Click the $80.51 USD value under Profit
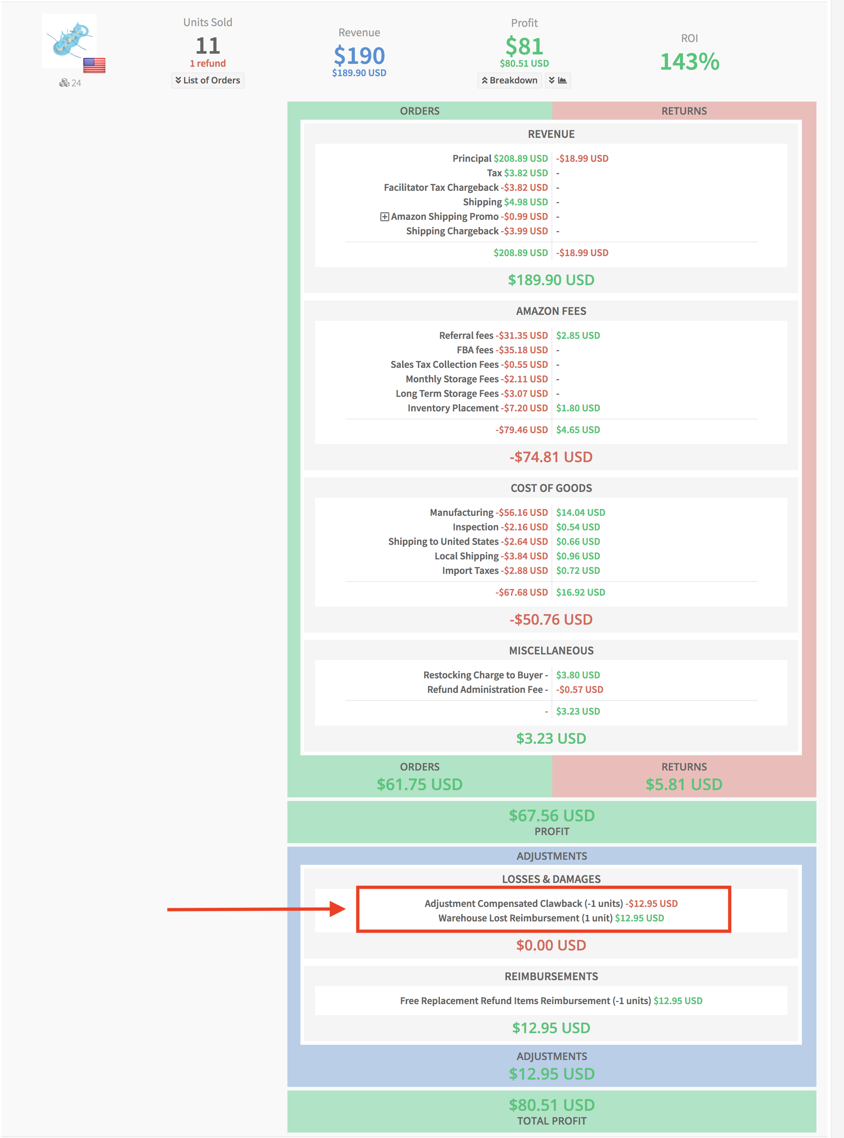This screenshot has height=1138, width=844. (524, 63)
